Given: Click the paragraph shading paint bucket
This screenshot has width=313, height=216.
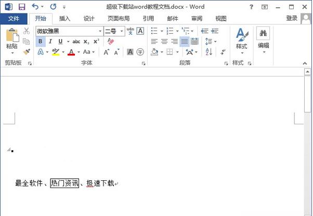Looking at the screenshot, I should click(154, 52).
